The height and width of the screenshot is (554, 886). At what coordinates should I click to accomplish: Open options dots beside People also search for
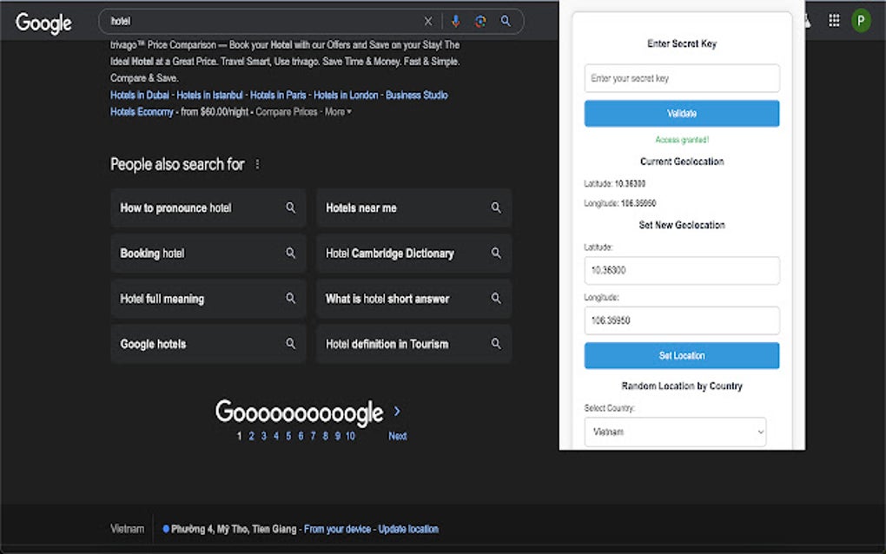[x=257, y=164]
